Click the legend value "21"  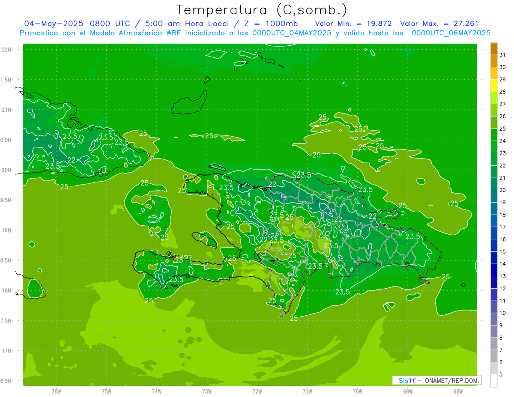tap(502, 178)
